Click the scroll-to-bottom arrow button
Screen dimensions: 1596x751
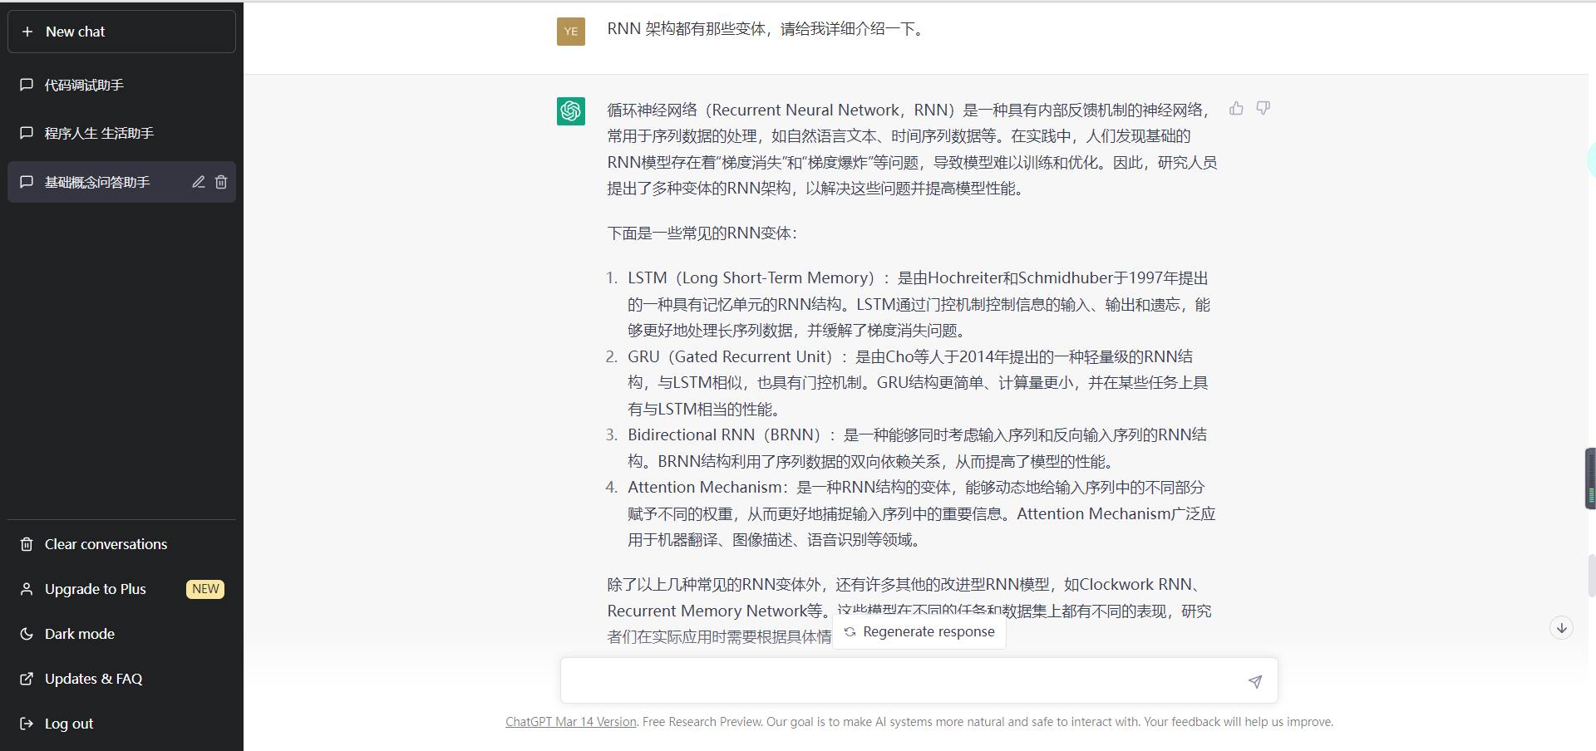click(1562, 628)
